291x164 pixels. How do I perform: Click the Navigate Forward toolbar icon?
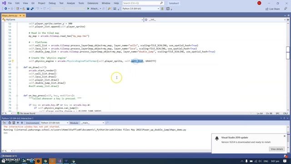[x=12, y=9]
